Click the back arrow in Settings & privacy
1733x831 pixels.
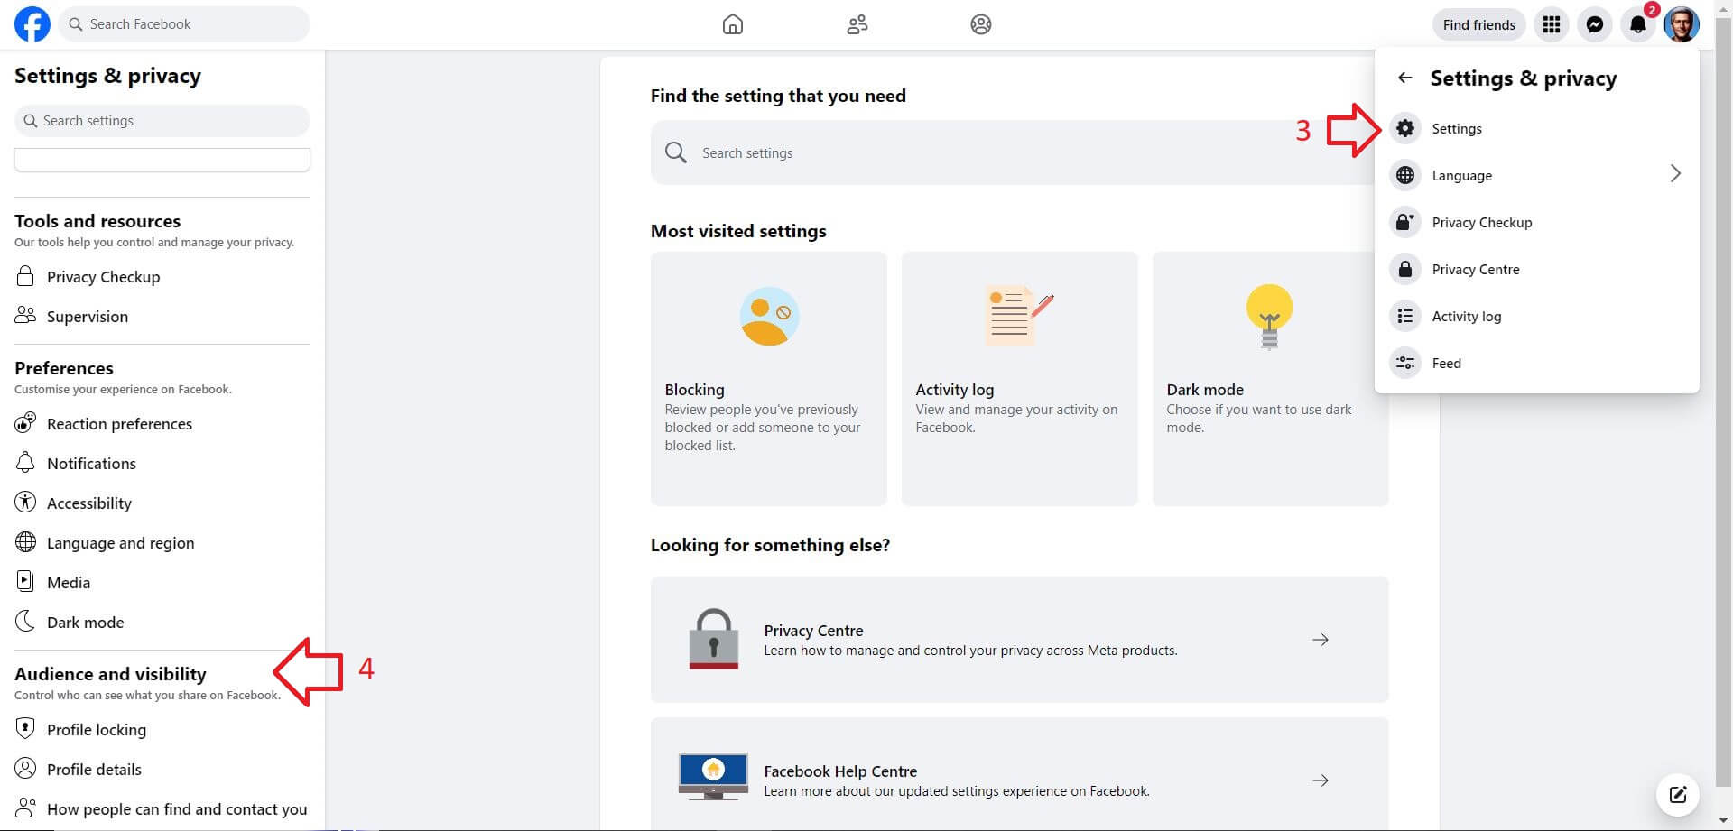pyautogui.click(x=1405, y=78)
